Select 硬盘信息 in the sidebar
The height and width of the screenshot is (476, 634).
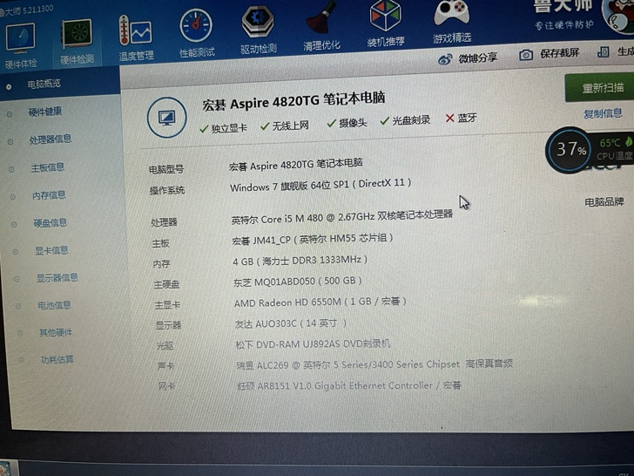tap(51, 223)
